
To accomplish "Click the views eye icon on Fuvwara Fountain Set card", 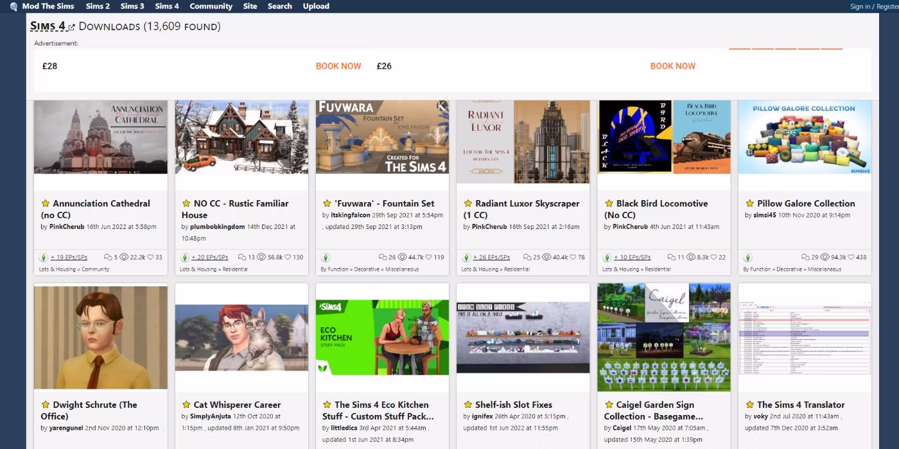I will [403, 257].
